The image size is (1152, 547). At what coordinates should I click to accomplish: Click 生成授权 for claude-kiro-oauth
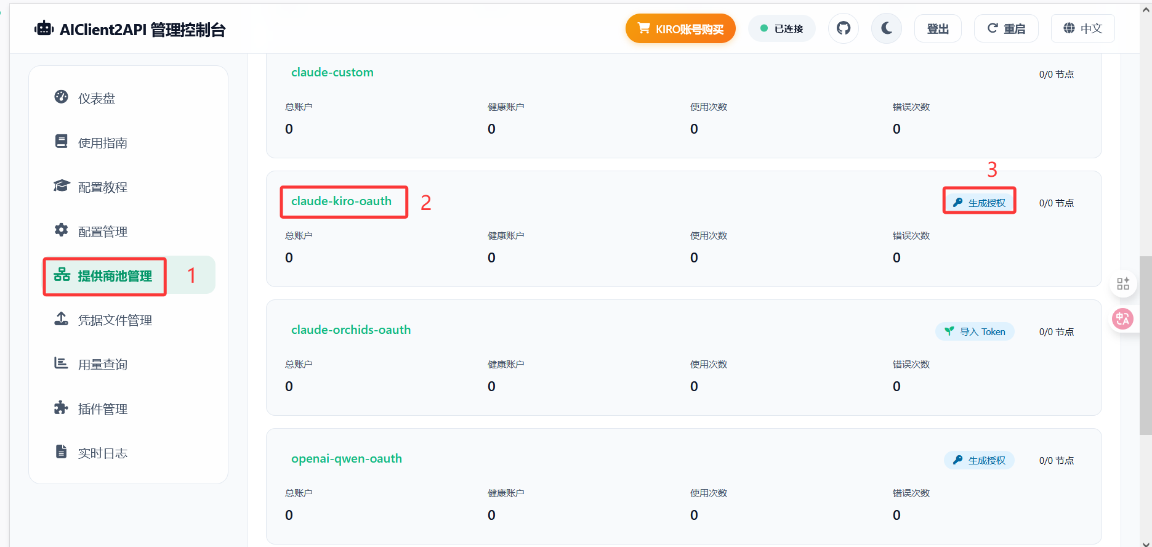(979, 203)
